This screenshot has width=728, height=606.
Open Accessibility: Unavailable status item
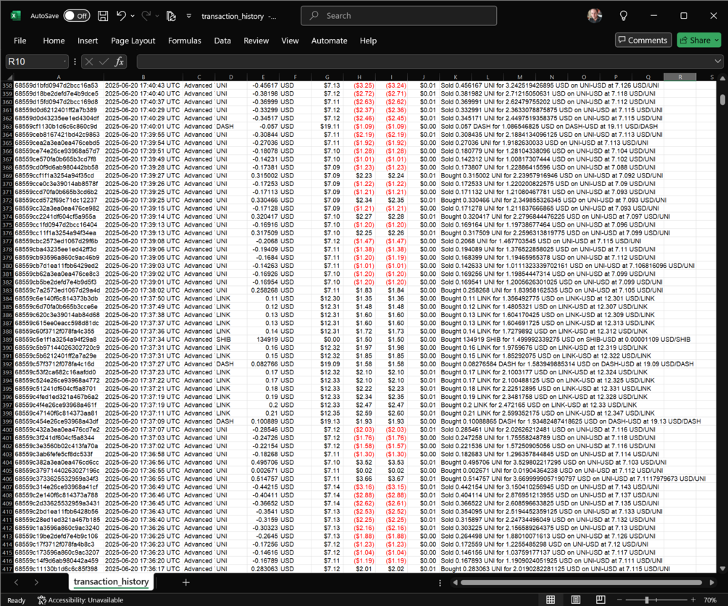(x=80, y=600)
